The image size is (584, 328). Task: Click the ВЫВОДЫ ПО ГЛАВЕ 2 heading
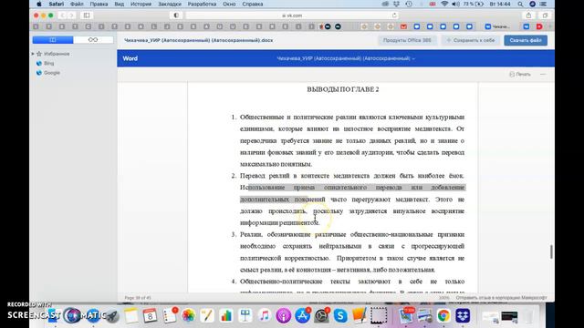click(343, 89)
